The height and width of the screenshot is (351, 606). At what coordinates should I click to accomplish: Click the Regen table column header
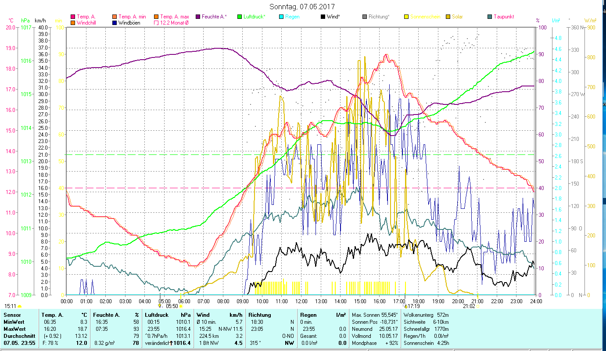(x=308, y=315)
